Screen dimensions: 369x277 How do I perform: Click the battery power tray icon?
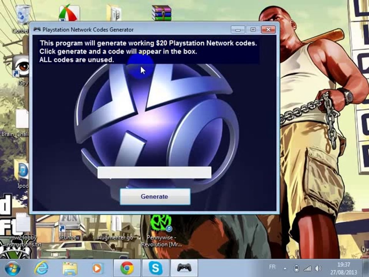(296, 268)
